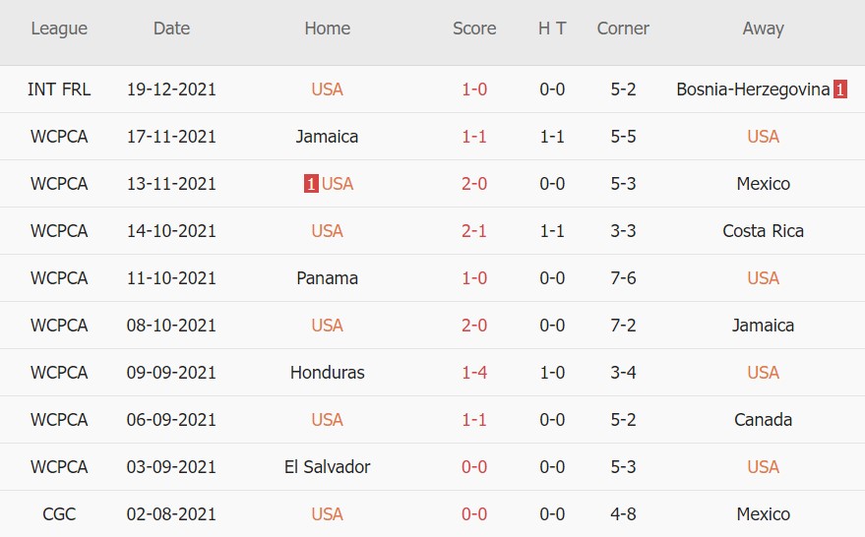Open Costa Rica team link
This screenshot has width=865, height=537.
[x=763, y=231]
